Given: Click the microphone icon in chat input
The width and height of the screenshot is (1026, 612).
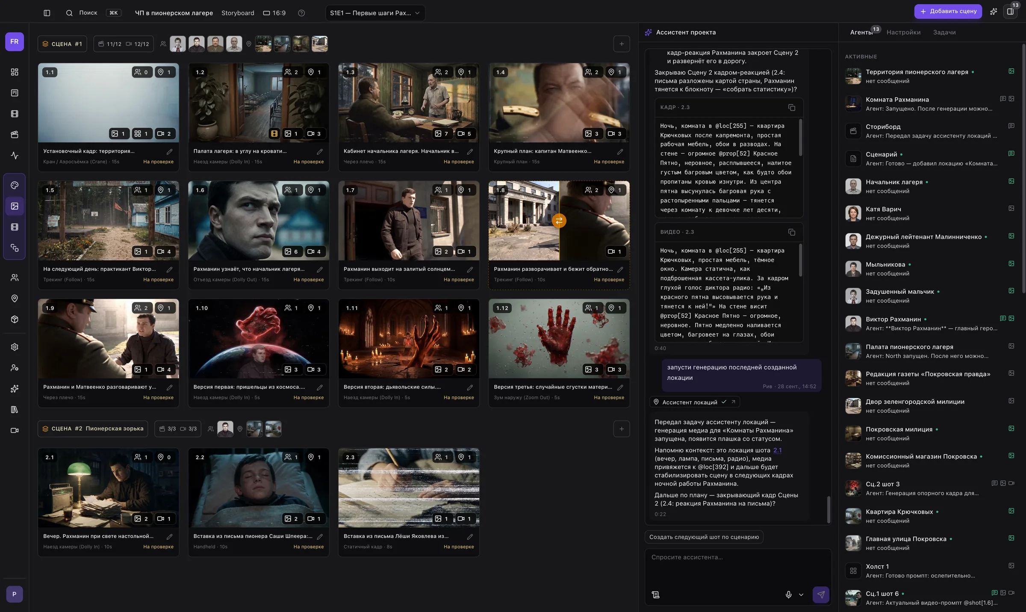Looking at the screenshot, I should click(x=789, y=594).
